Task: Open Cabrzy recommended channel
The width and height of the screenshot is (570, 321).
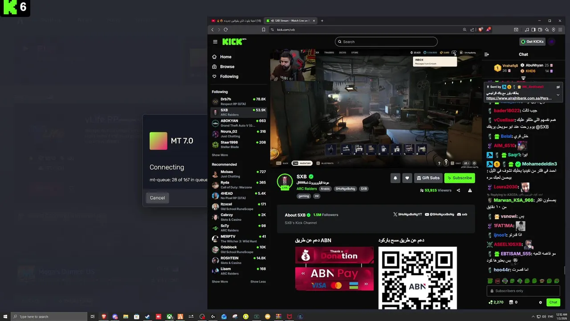Action: point(239,217)
